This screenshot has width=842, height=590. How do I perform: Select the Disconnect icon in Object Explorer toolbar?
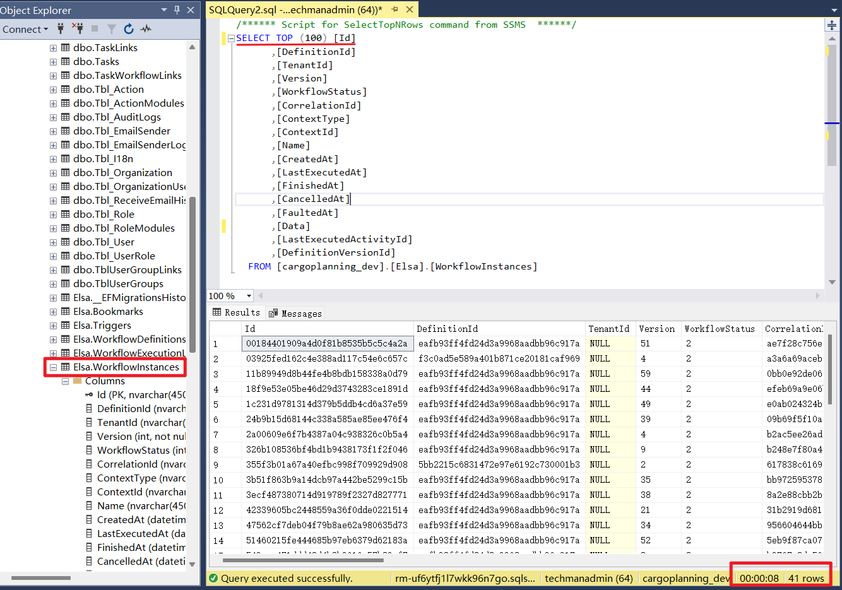(78, 29)
